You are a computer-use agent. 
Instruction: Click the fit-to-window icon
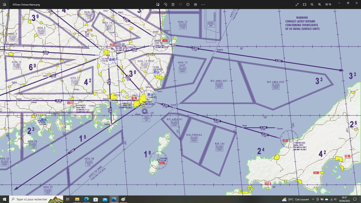pos(305,5)
